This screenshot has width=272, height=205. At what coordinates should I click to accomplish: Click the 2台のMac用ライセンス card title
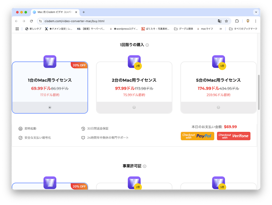pos(134,80)
